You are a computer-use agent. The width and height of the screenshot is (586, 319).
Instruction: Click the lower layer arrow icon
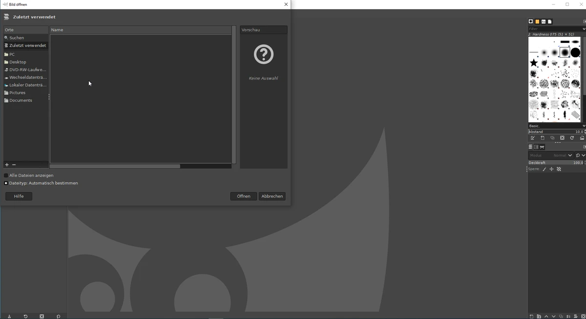click(553, 316)
